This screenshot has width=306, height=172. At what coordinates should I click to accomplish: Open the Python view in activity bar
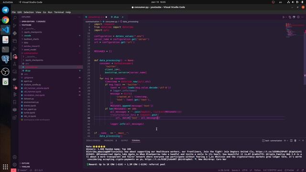pos(15,33)
